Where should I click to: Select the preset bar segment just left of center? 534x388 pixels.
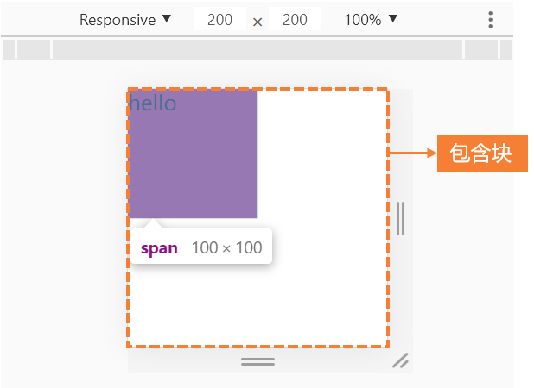coord(35,49)
